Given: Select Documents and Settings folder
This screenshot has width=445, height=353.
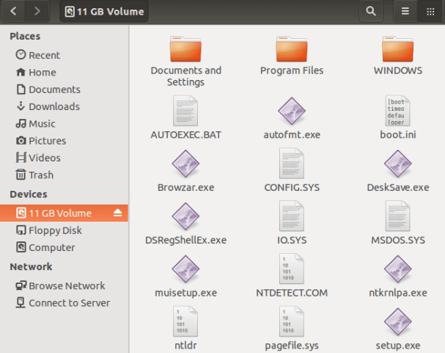Looking at the screenshot, I should (185, 62).
